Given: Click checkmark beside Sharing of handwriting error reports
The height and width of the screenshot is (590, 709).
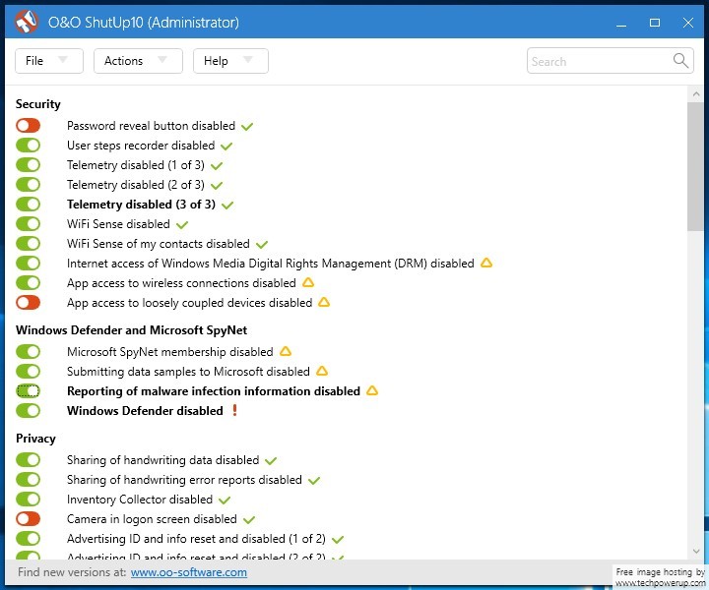Looking at the screenshot, I should tap(314, 481).
